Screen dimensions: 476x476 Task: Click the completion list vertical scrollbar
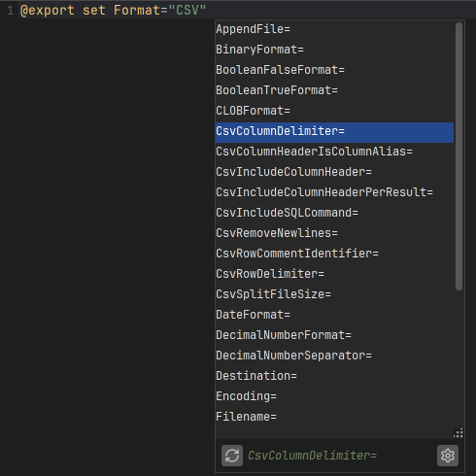[459, 156]
